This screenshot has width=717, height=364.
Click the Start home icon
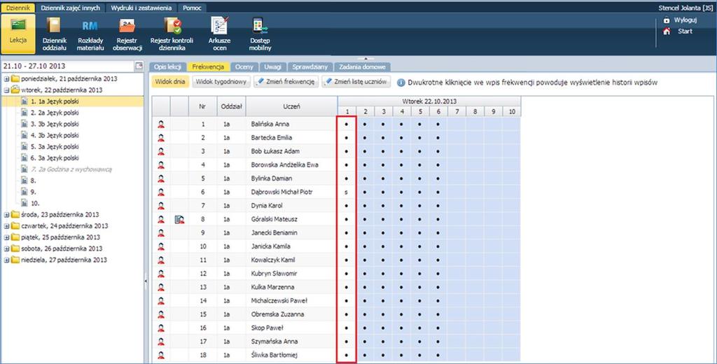[667, 31]
